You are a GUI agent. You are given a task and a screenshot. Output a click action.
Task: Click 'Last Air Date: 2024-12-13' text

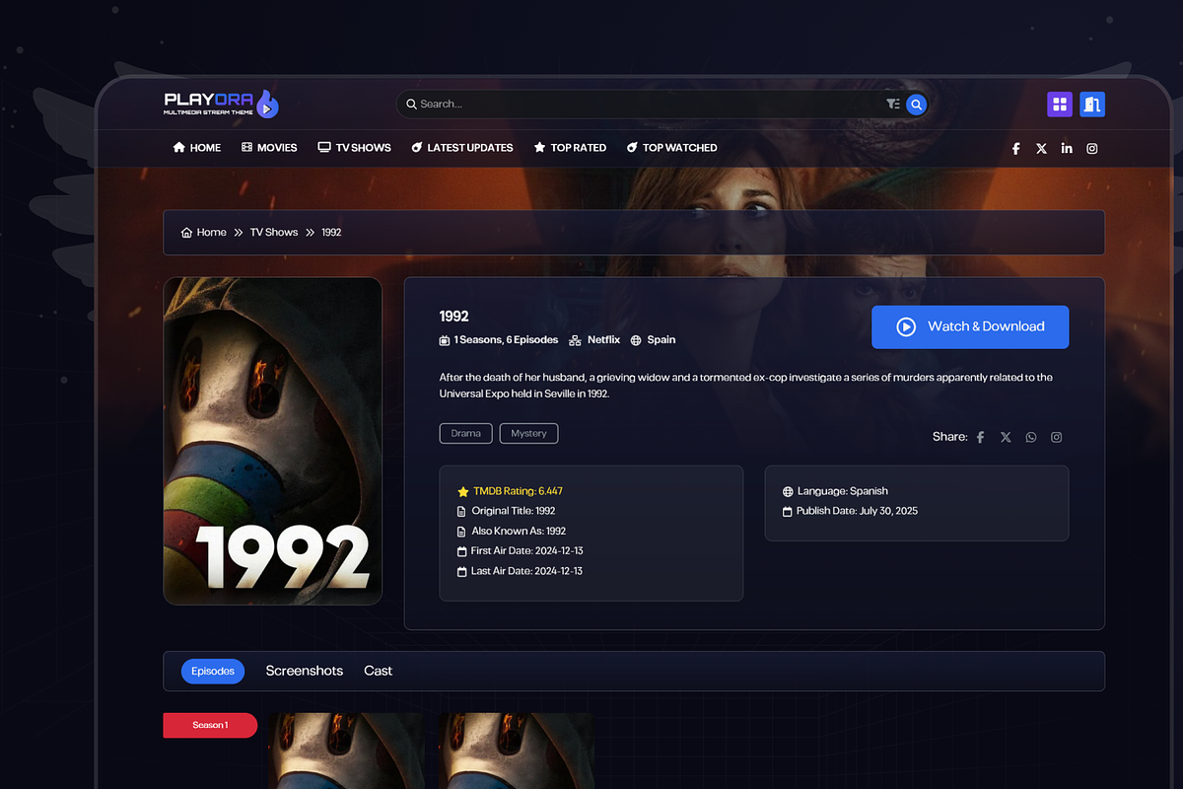(526, 572)
